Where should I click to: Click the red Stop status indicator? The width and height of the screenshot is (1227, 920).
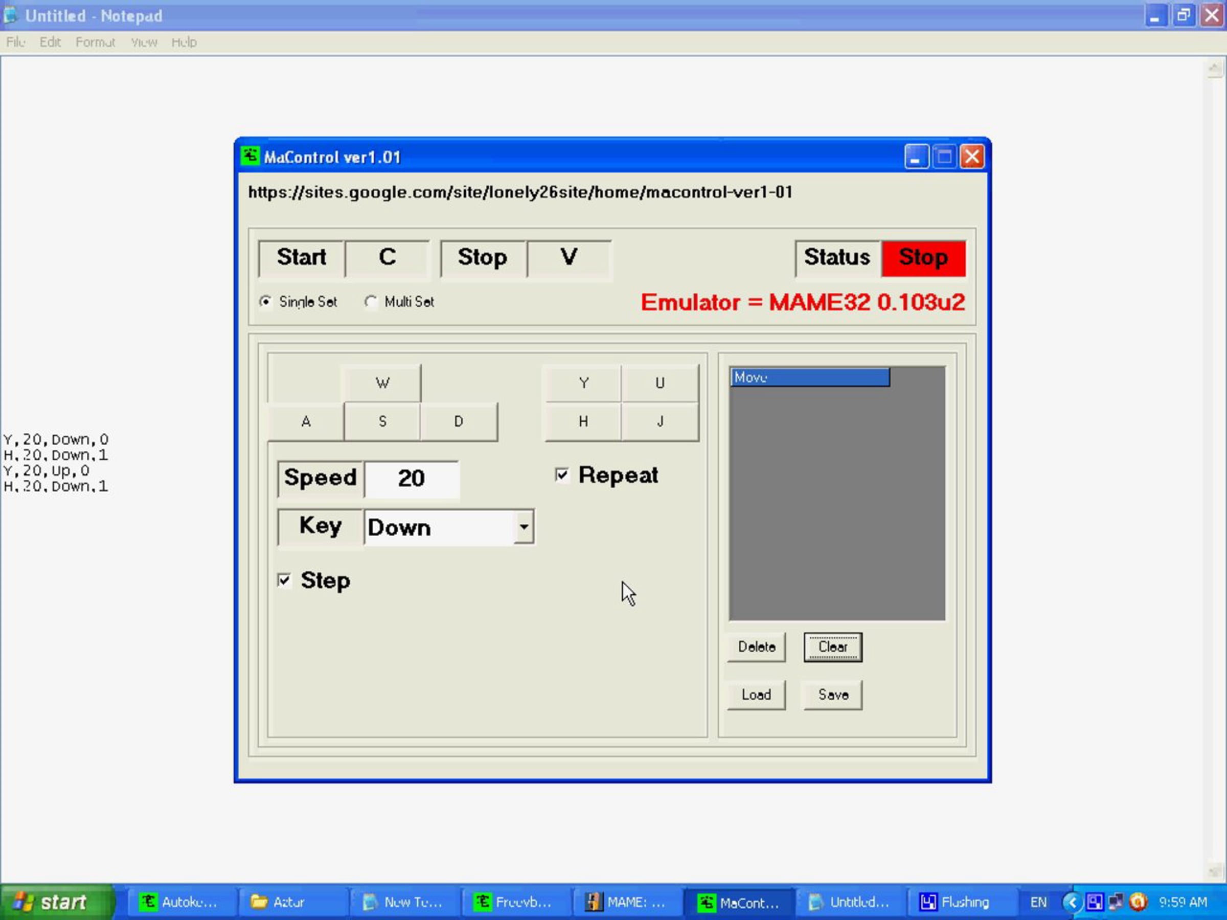(924, 259)
